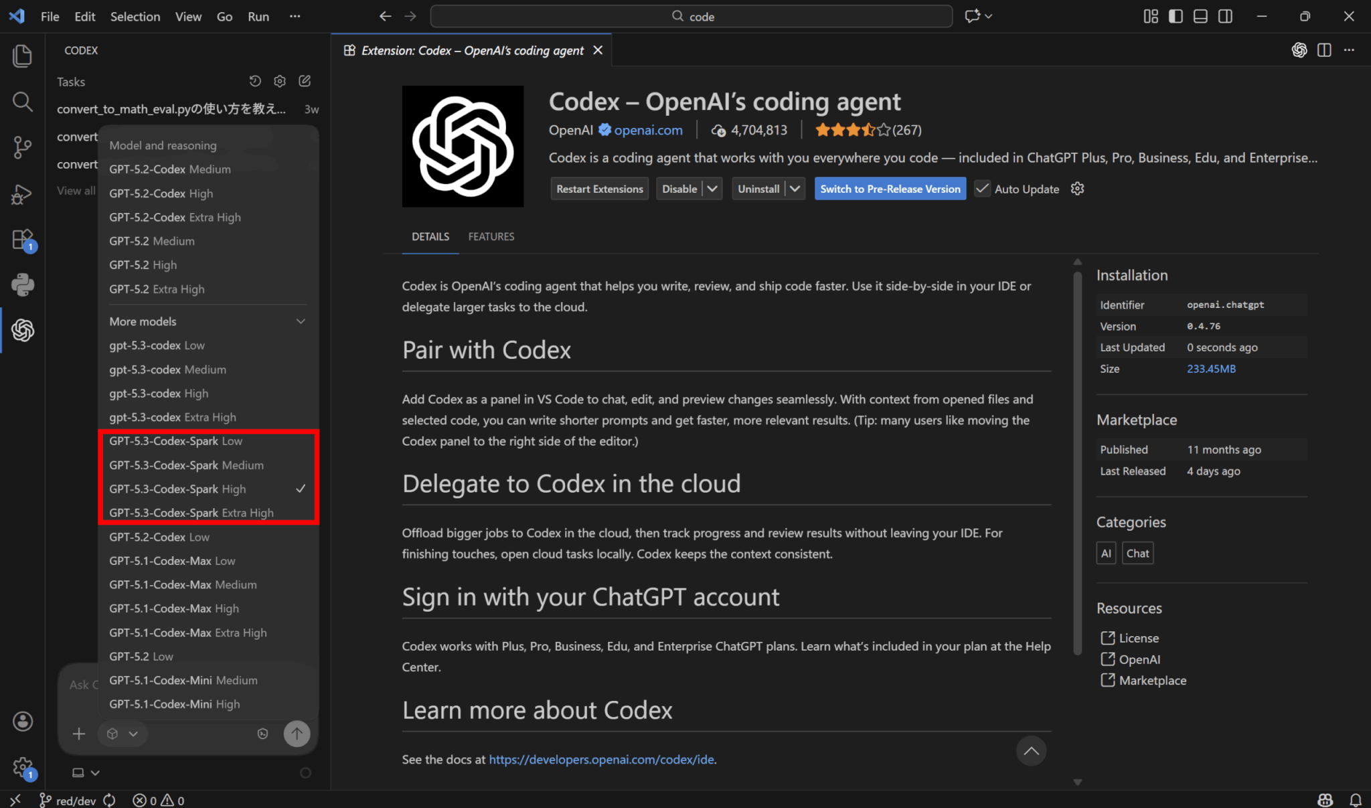Collapse the More models section
The width and height of the screenshot is (1371, 808).
[x=301, y=321]
